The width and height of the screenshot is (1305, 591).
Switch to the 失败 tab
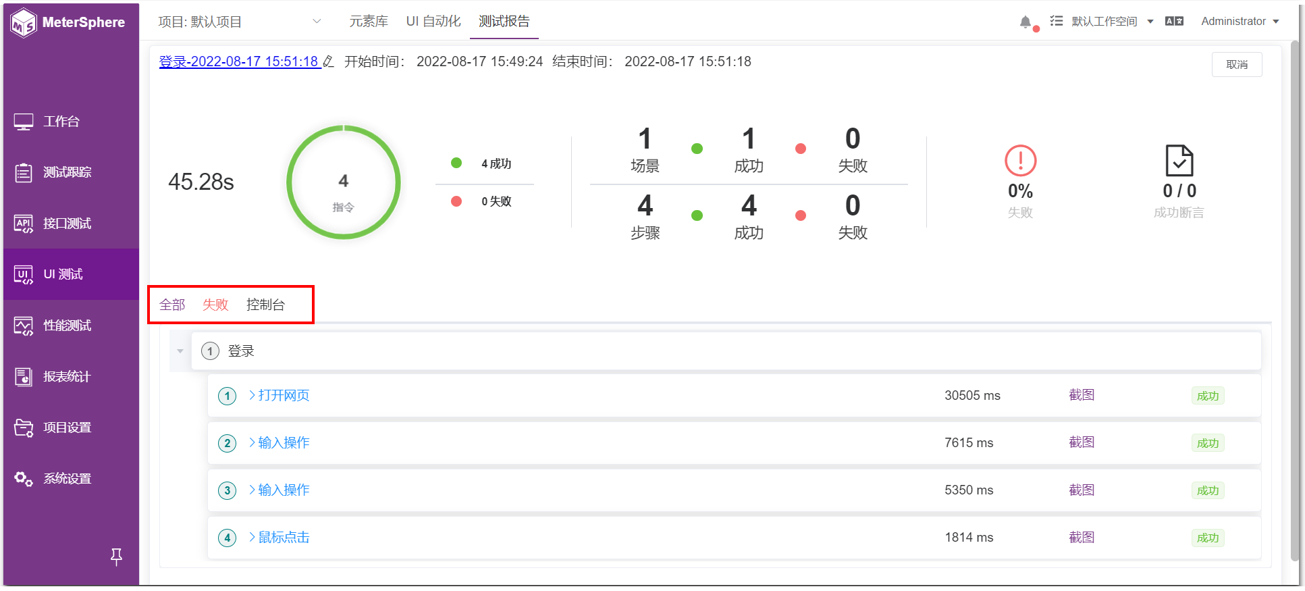(215, 305)
